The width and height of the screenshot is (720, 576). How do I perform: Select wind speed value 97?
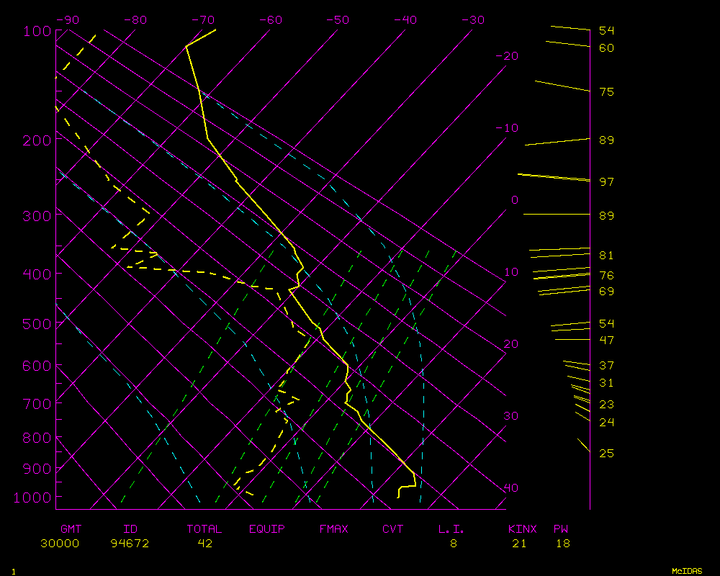(606, 181)
